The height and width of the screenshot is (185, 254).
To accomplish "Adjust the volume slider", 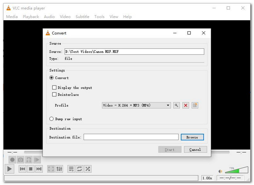I will [x=237, y=170].
